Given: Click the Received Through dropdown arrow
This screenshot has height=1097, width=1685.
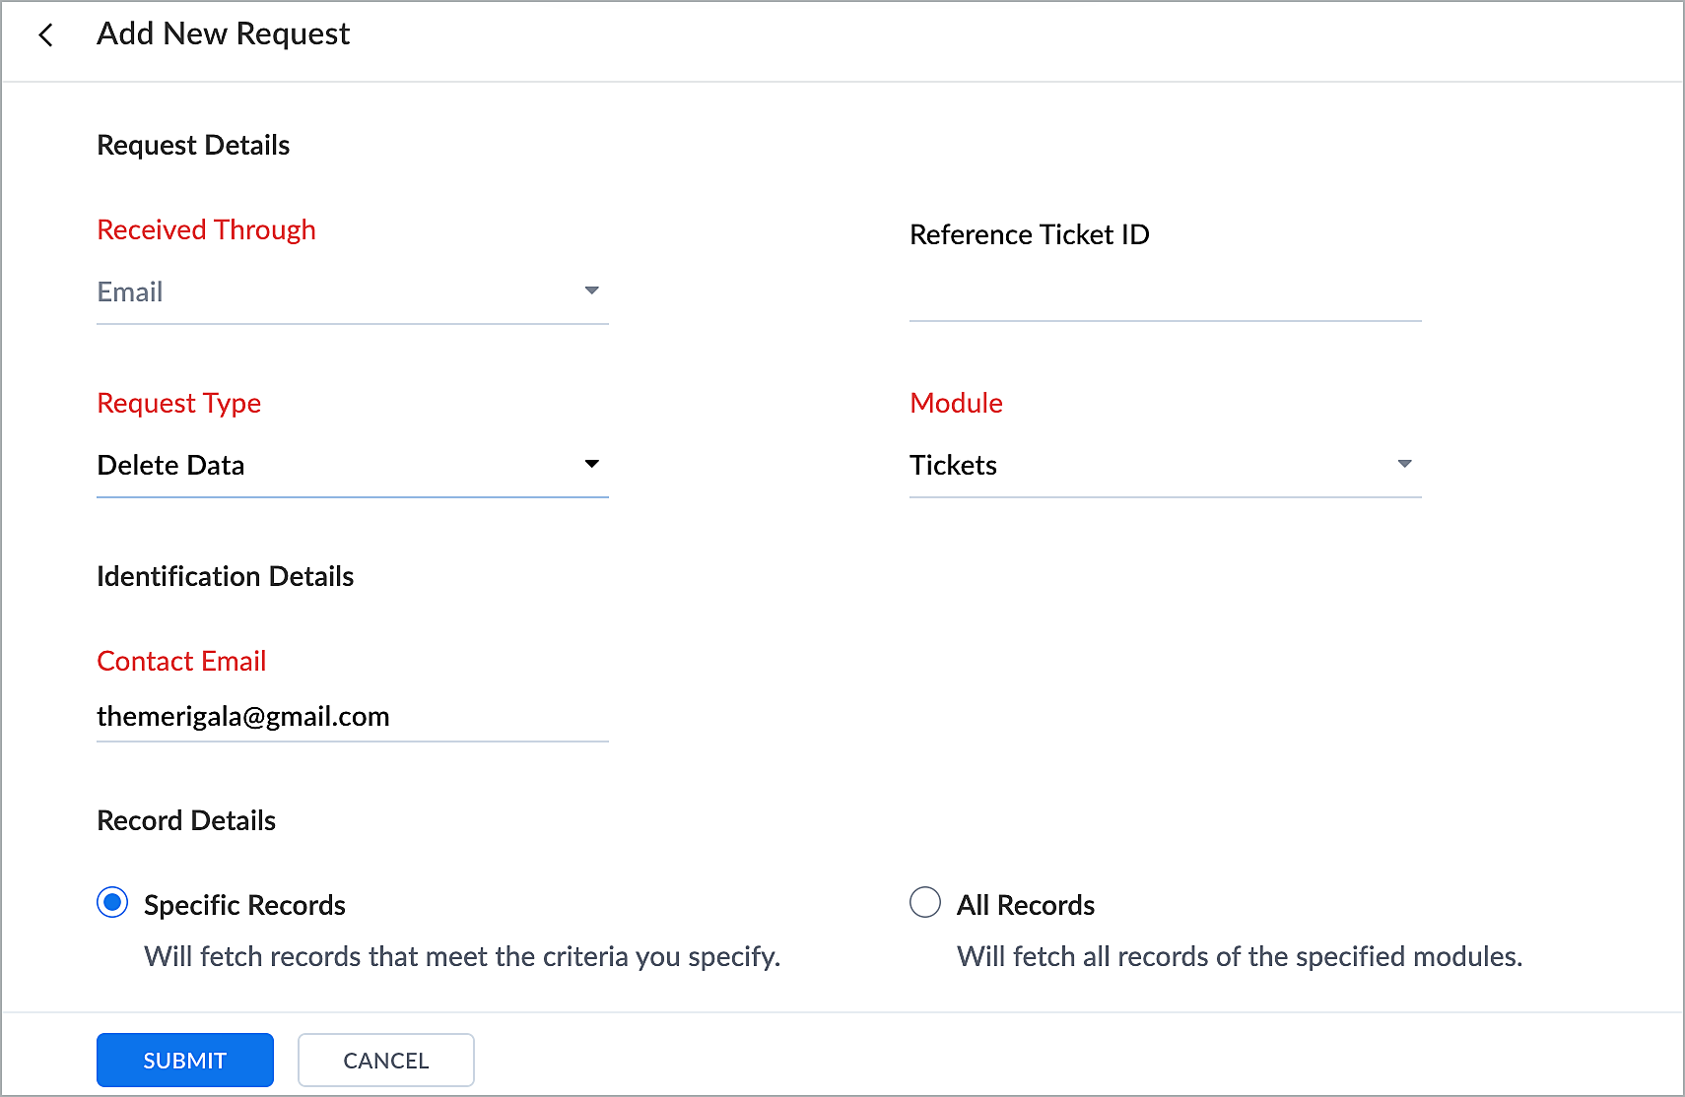Looking at the screenshot, I should point(591,290).
